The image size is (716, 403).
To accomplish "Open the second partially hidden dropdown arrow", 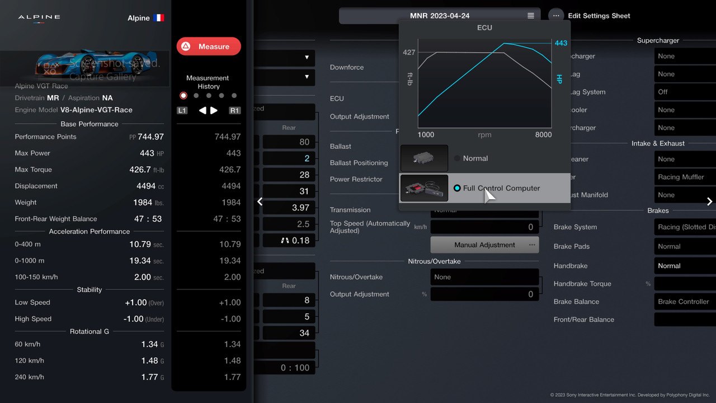I will [x=307, y=77].
